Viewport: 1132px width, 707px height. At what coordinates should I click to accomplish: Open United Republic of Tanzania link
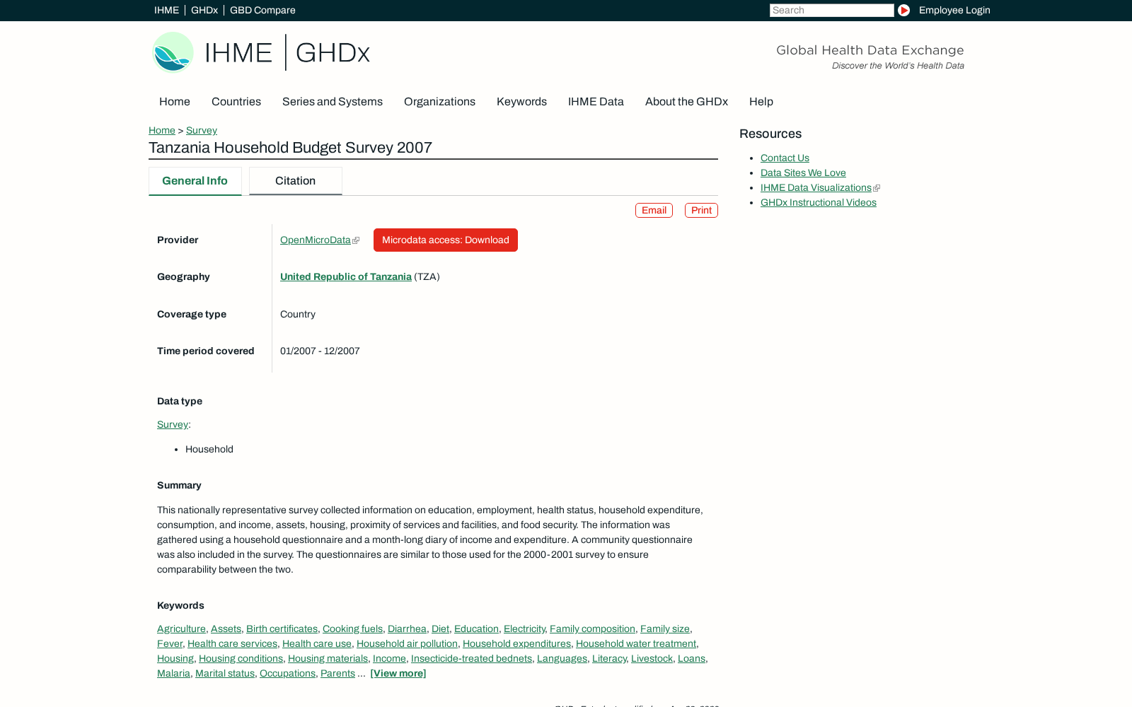coord(346,276)
